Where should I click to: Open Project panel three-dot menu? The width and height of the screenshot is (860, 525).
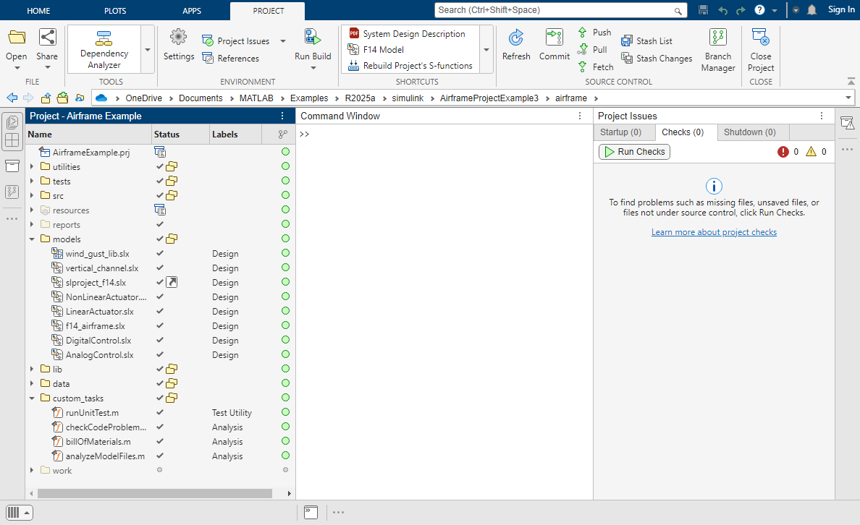click(x=282, y=116)
